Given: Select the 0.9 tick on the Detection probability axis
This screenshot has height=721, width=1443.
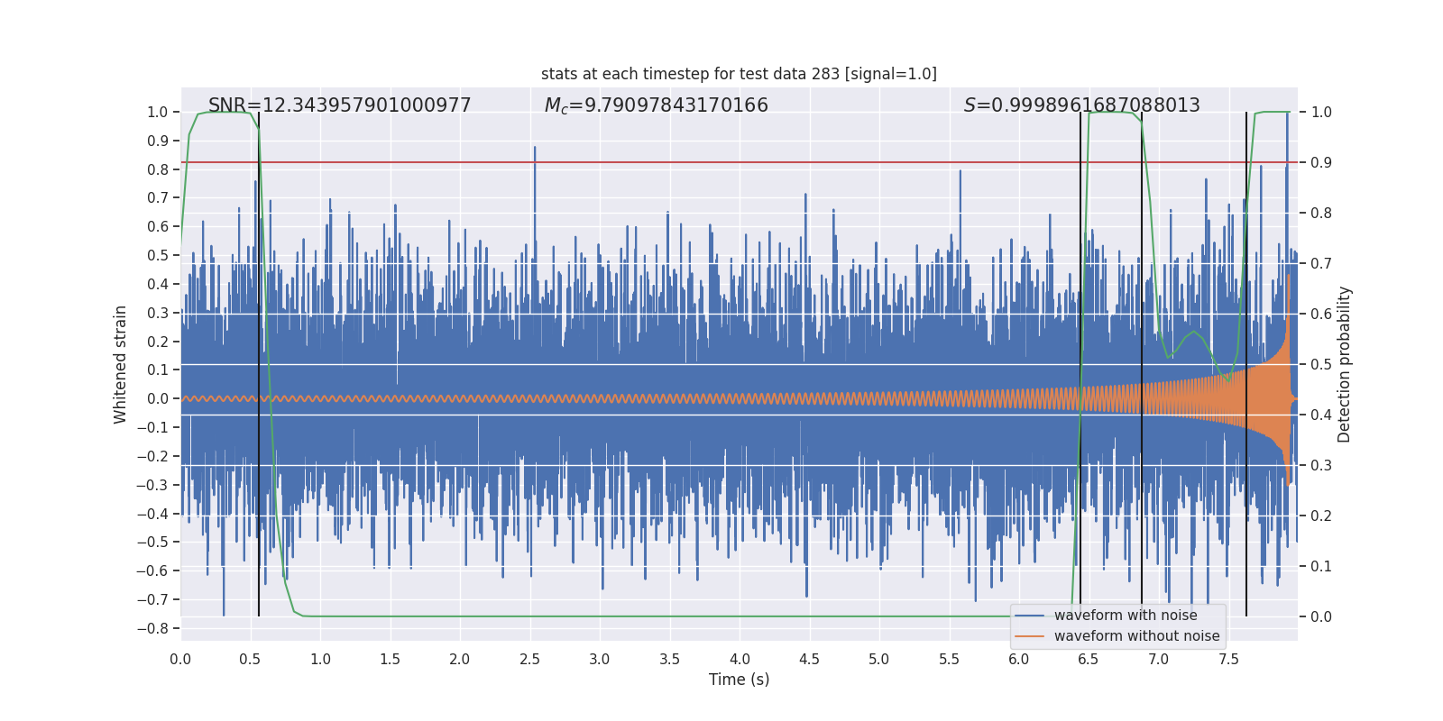Looking at the screenshot, I should [x=1321, y=162].
